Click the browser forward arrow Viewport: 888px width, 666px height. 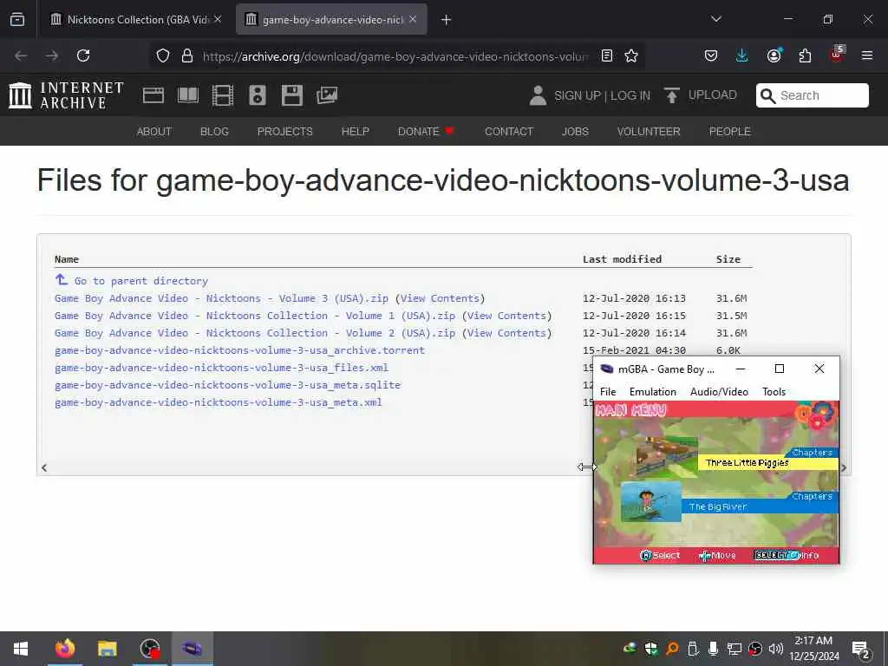point(52,55)
